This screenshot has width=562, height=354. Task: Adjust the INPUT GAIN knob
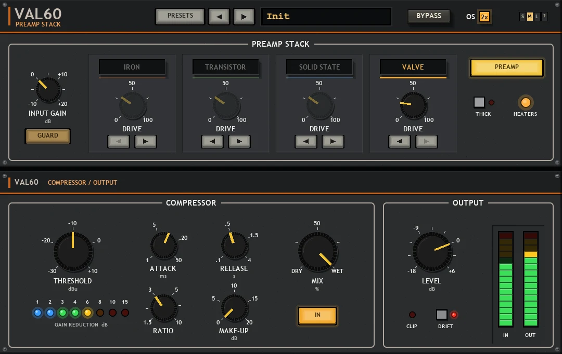coord(48,89)
